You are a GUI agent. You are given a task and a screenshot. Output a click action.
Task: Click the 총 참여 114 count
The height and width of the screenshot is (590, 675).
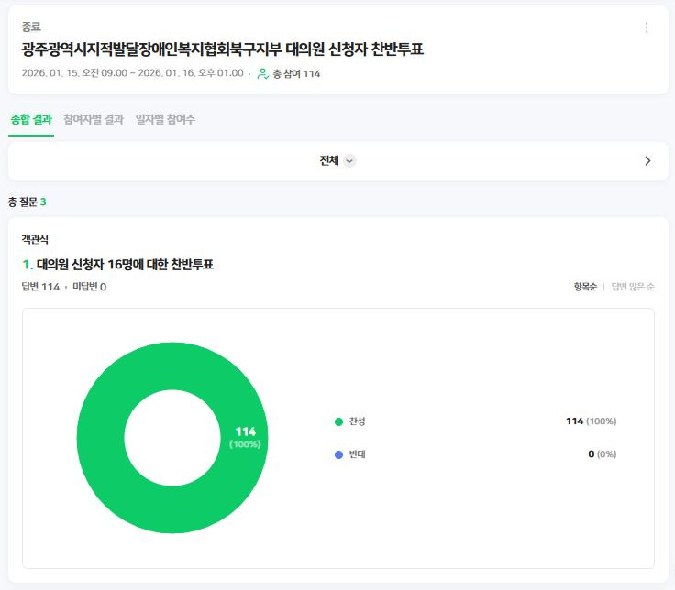pyautogui.click(x=296, y=73)
